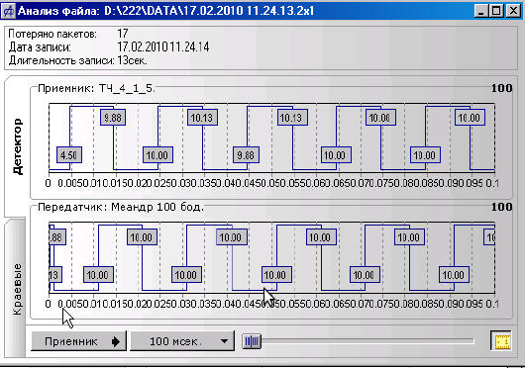Click the 100 value at Передатчик chart corner
Screen dimensions: 525x368
tap(501, 207)
